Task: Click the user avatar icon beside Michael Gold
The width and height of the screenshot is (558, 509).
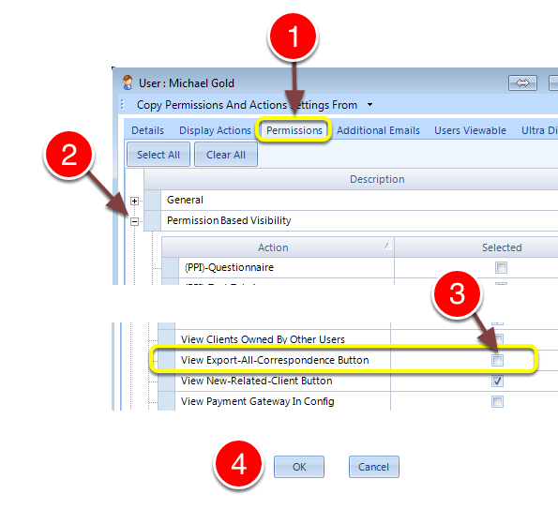Action: coord(128,82)
